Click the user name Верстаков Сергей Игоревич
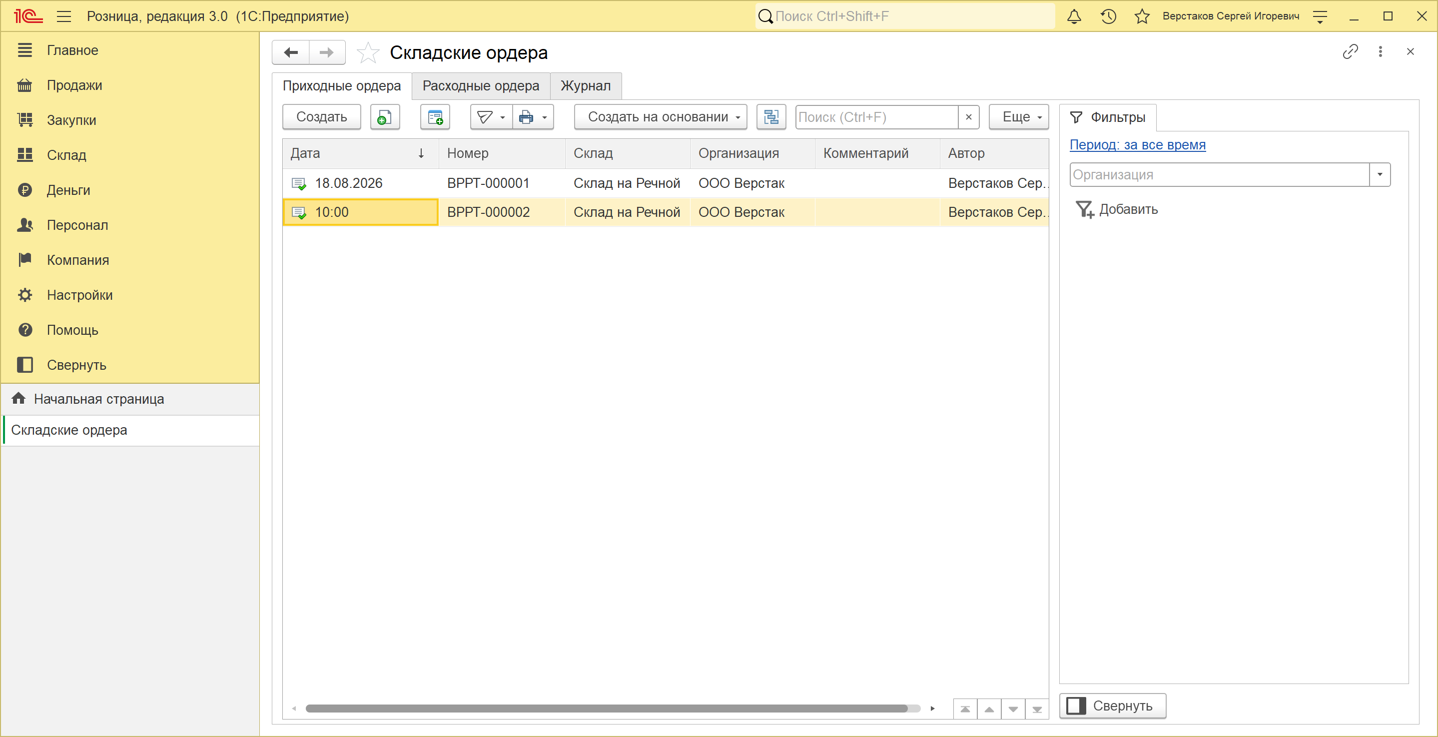 click(1231, 16)
